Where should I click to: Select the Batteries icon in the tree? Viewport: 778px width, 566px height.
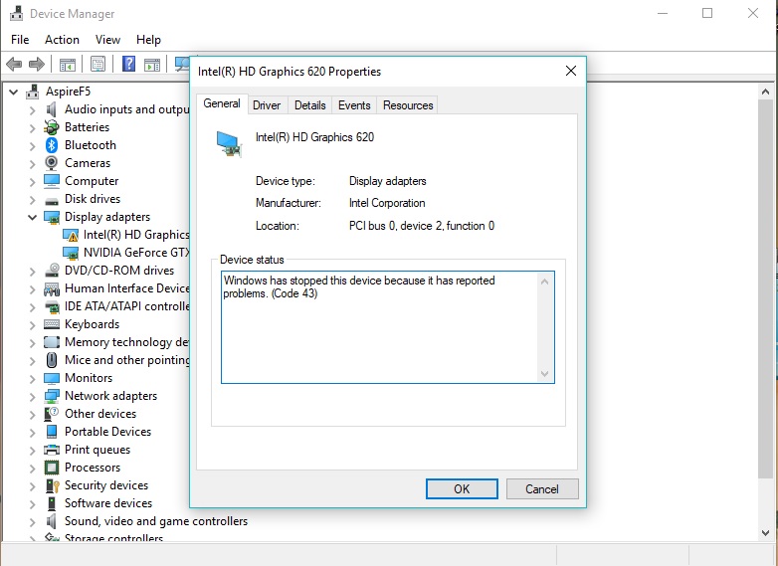click(51, 127)
